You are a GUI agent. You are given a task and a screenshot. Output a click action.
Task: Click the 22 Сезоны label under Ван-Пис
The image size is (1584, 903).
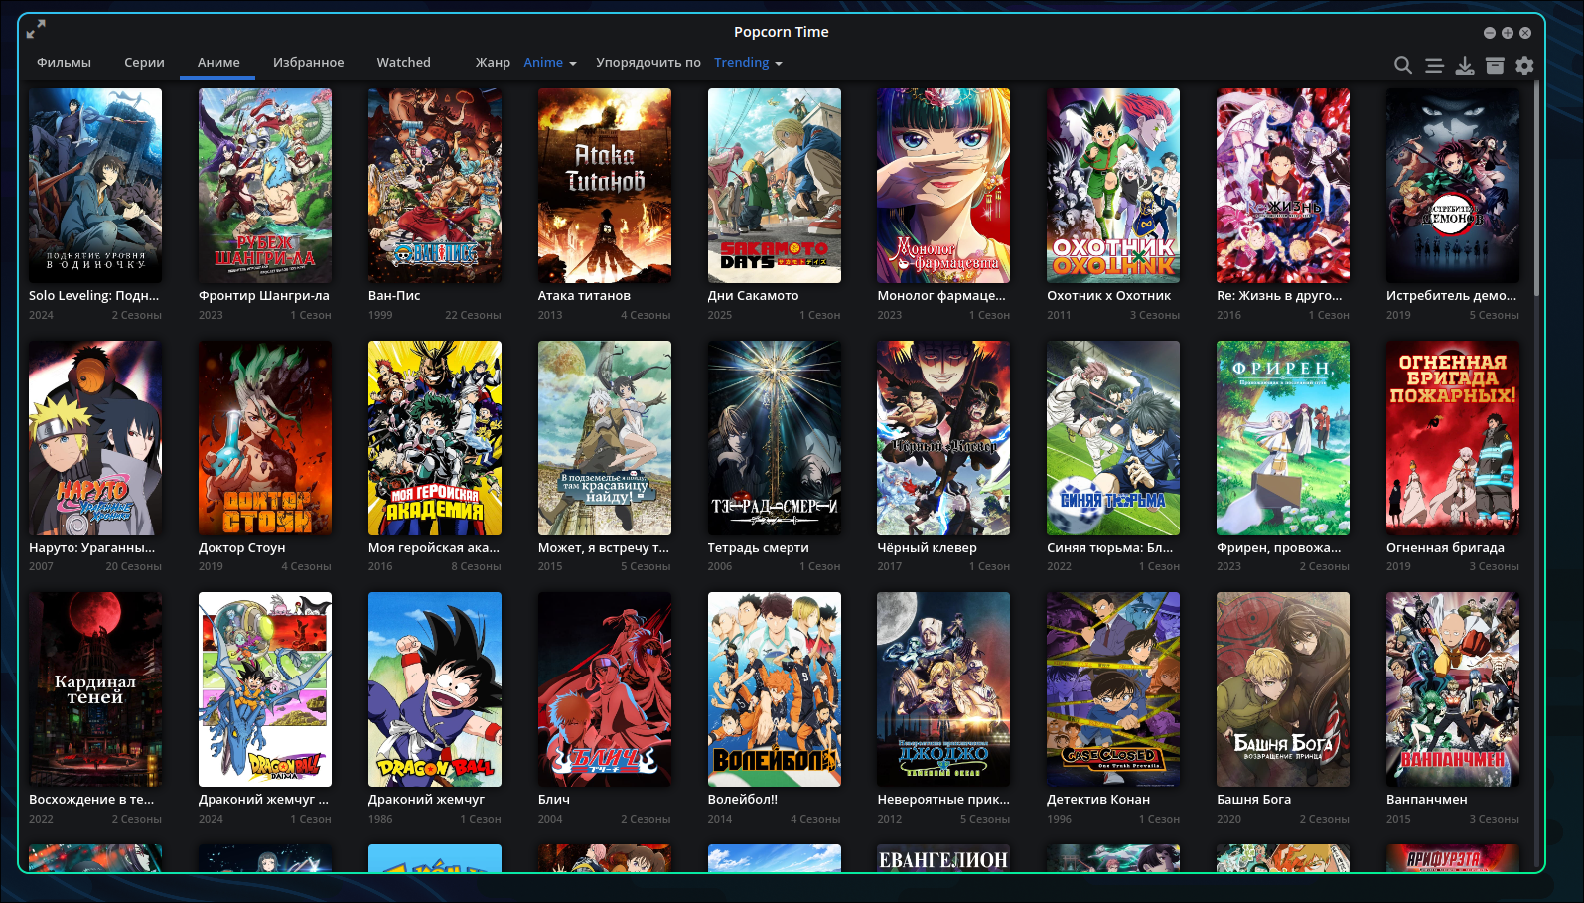click(x=473, y=315)
